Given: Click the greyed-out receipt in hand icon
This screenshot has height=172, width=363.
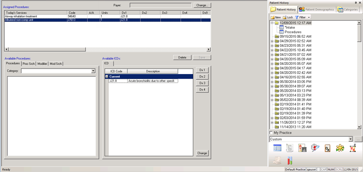Looking at the screenshot, I should point(277,160).
